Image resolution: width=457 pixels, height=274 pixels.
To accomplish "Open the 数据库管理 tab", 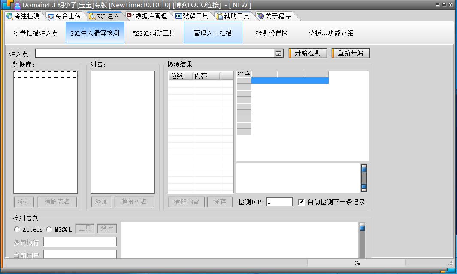I will pyautogui.click(x=148, y=16).
